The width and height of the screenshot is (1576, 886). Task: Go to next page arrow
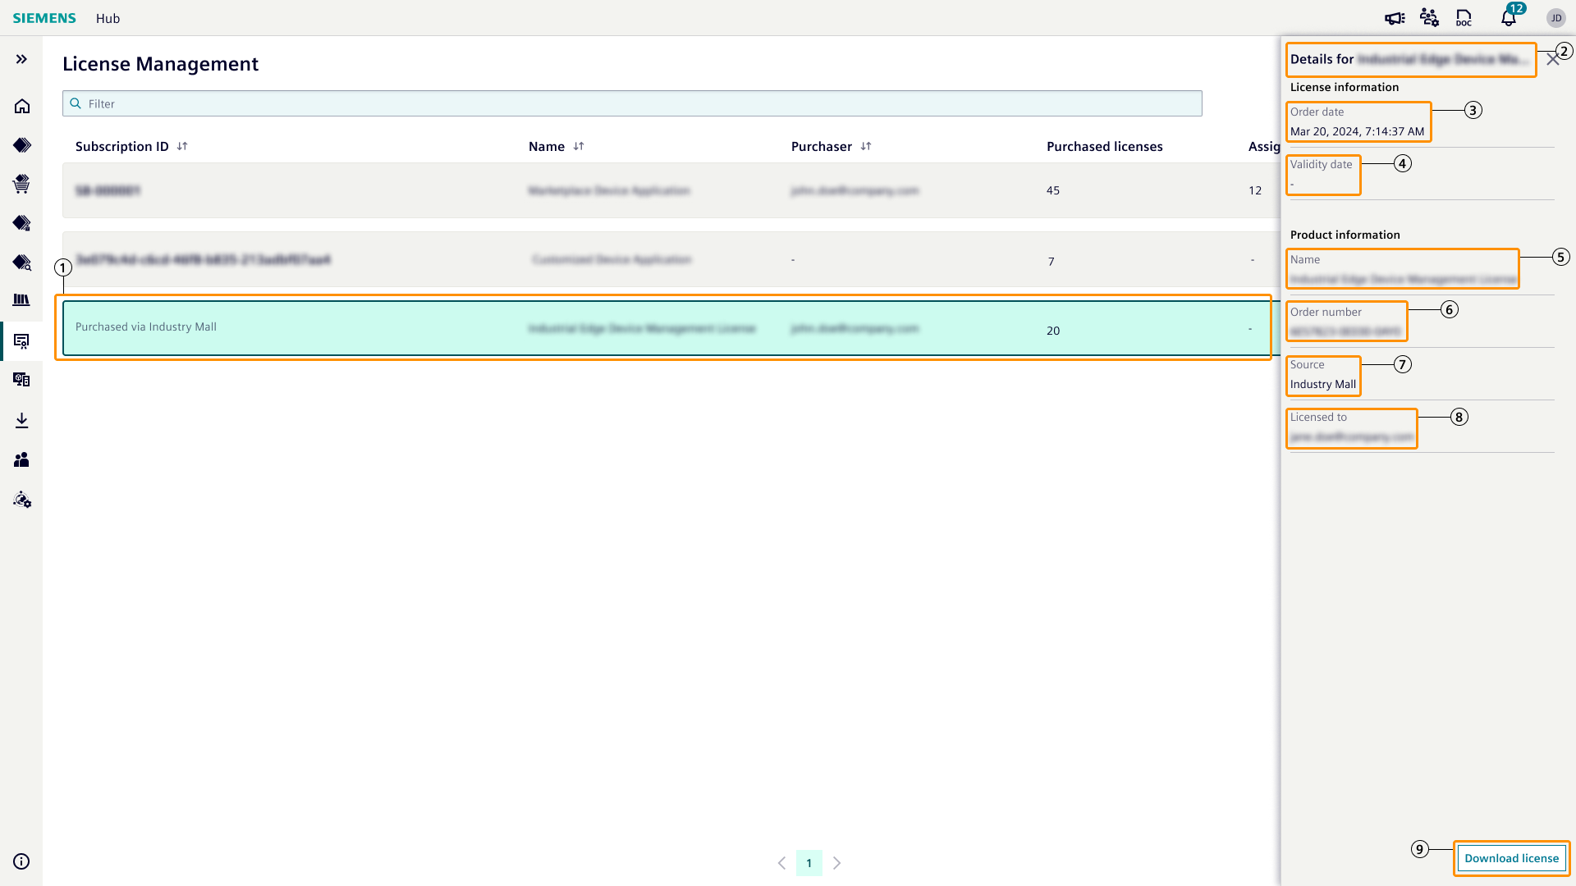[836, 863]
